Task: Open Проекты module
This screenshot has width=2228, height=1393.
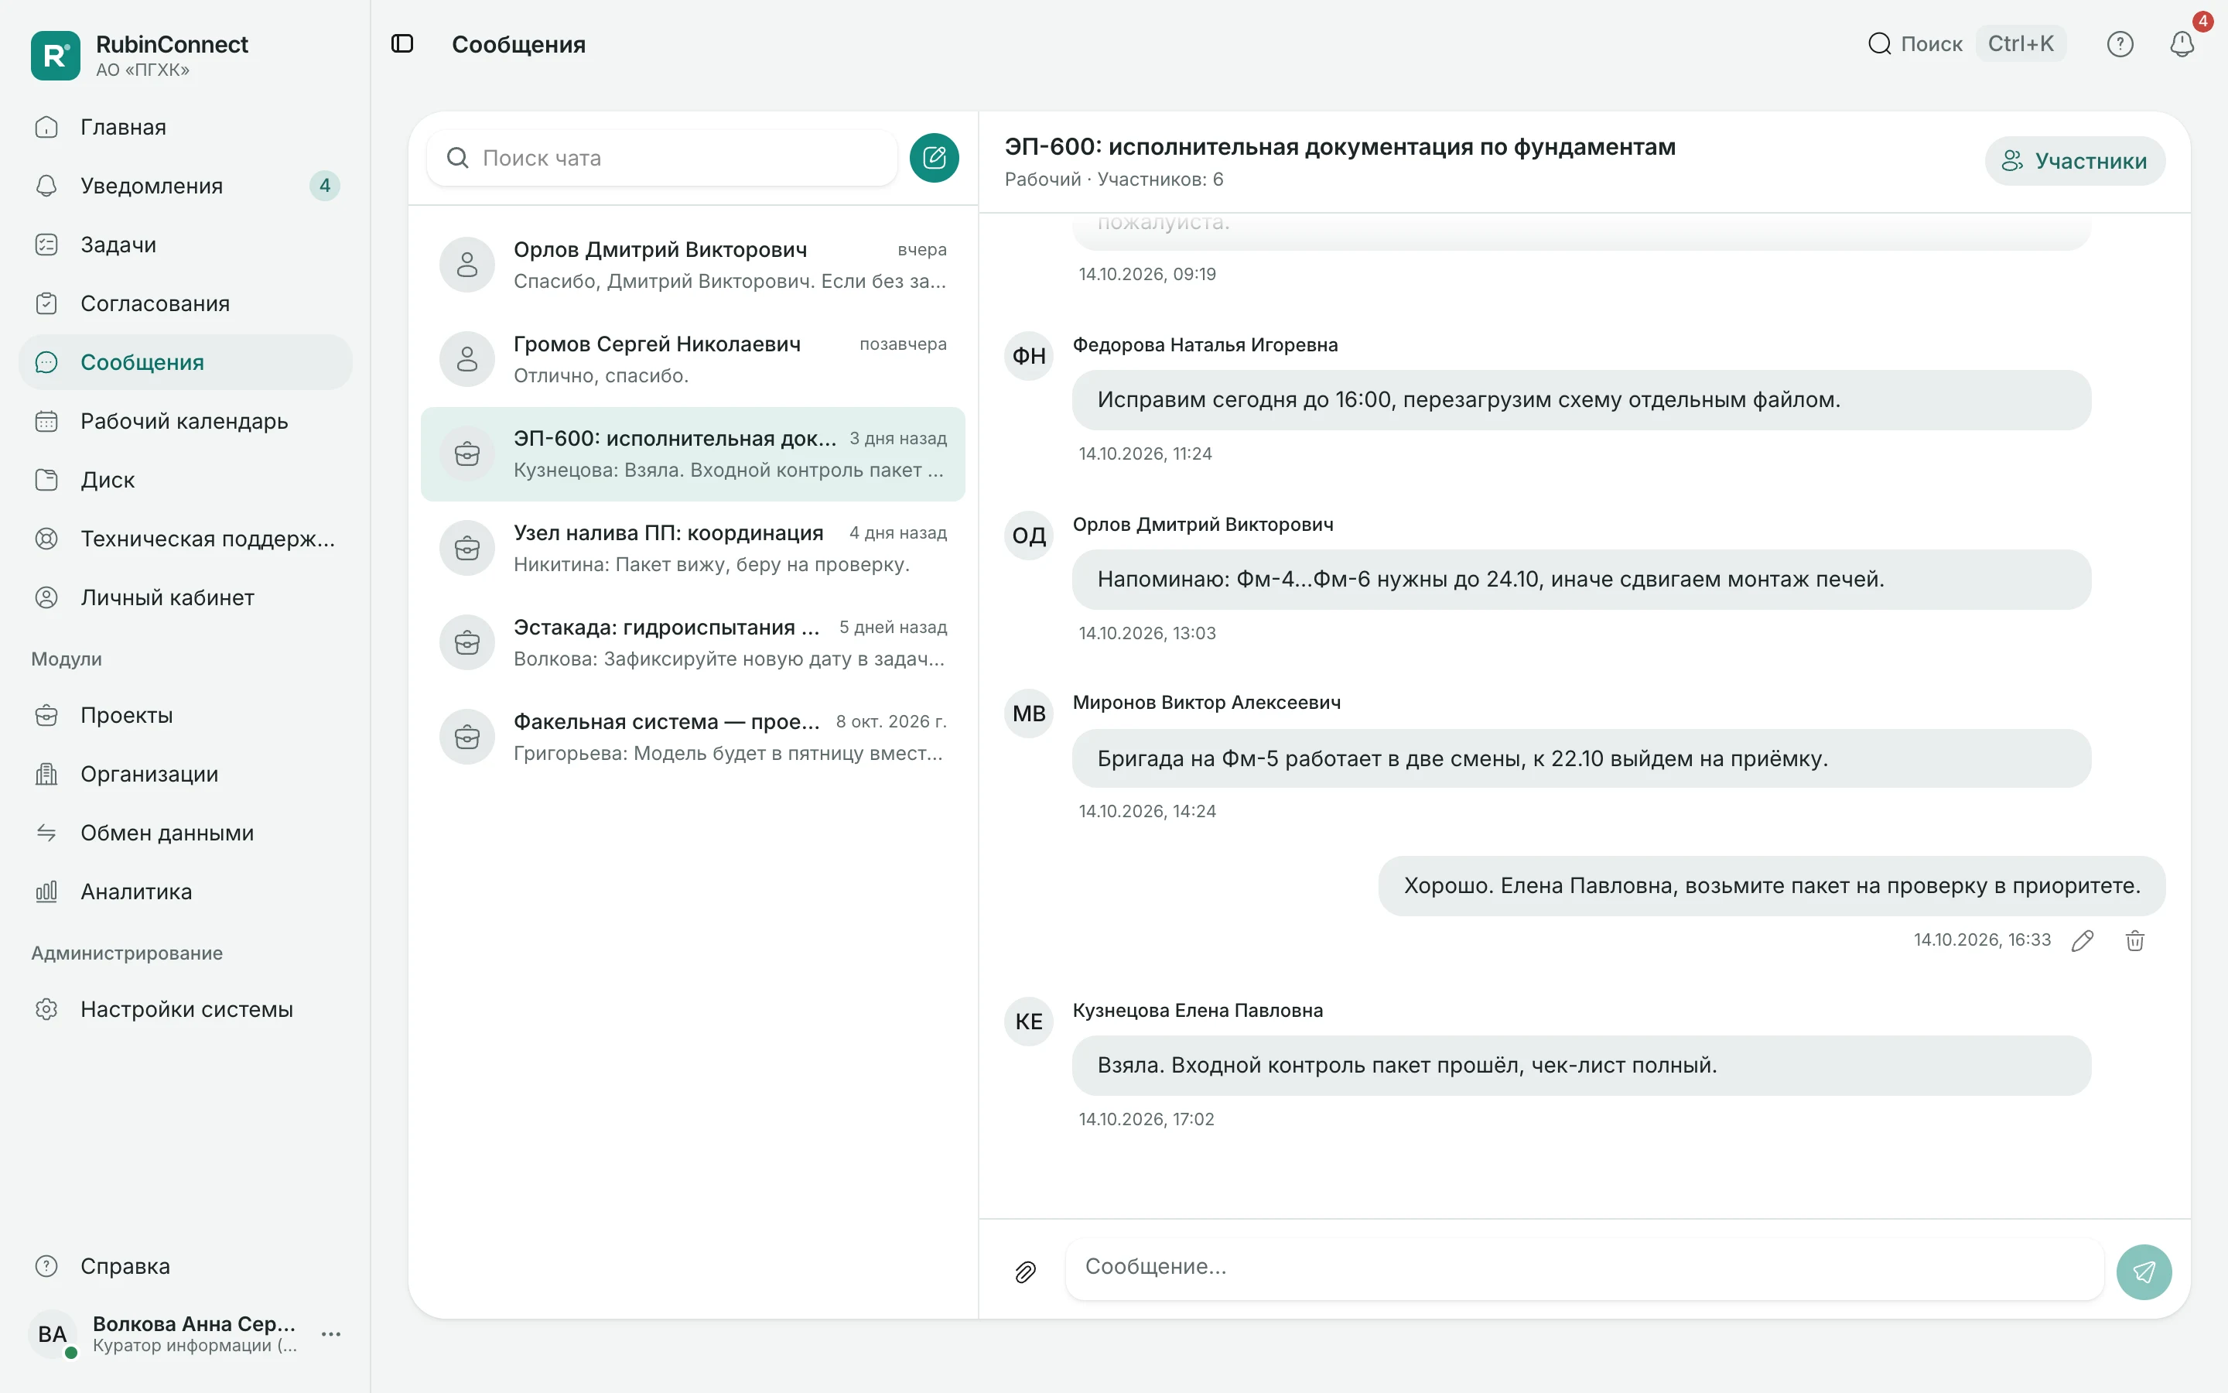Action: point(185,715)
